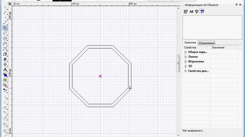Toggle the highlighted blue icon in Object Info toolbar
245x137 pixels.
click(202, 11)
